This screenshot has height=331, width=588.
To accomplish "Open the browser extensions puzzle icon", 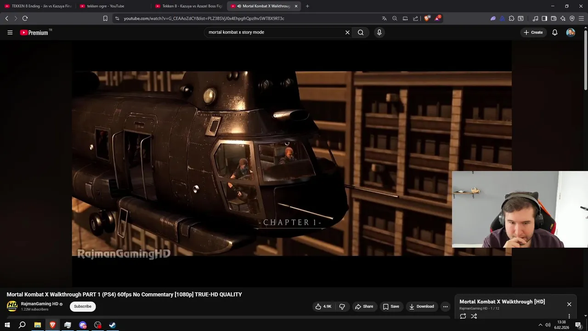I will tap(511, 18).
